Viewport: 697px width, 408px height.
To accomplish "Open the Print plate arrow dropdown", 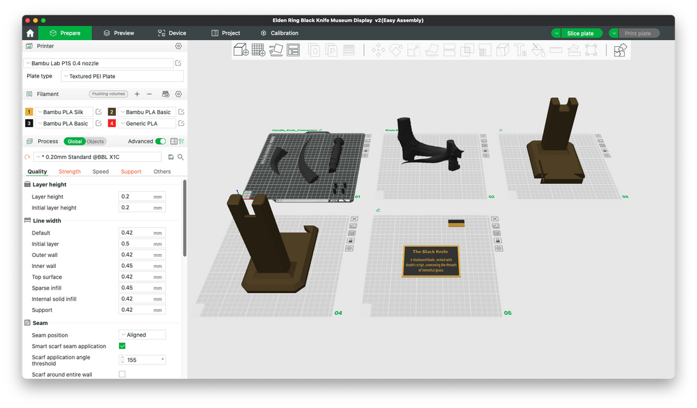I will pos(613,33).
